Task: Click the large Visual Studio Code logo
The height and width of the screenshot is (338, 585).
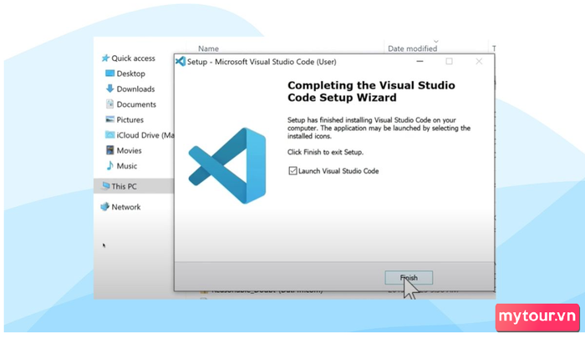Action: click(227, 166)
